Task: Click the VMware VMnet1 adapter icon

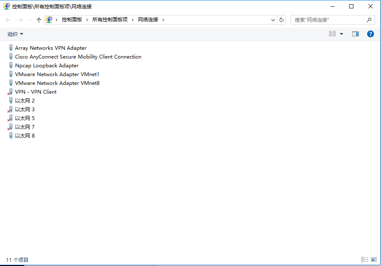Action: pyautogui.click(x=11, y=74)
